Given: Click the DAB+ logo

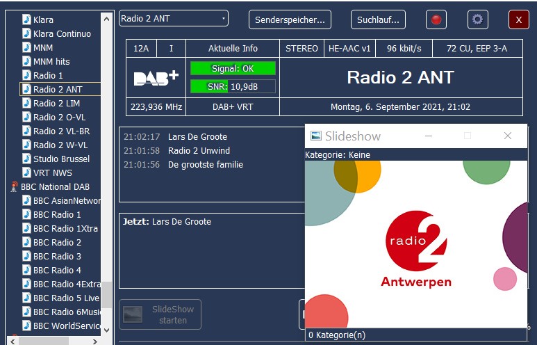Looking at the screenshot, I should click(x=156, y=78).
